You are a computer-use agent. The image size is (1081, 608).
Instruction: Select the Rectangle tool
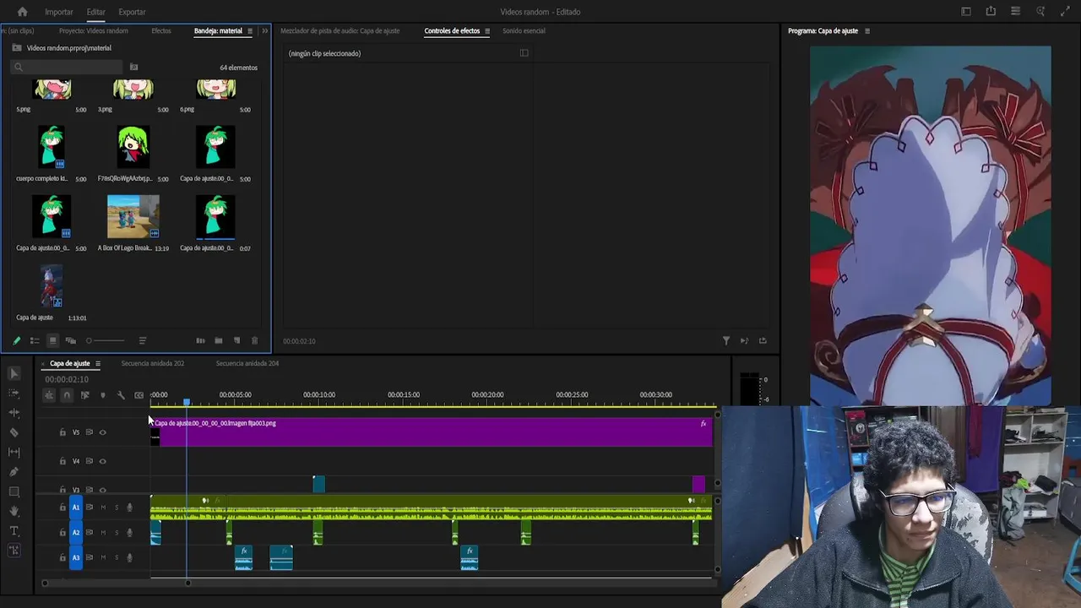point(14,491)
